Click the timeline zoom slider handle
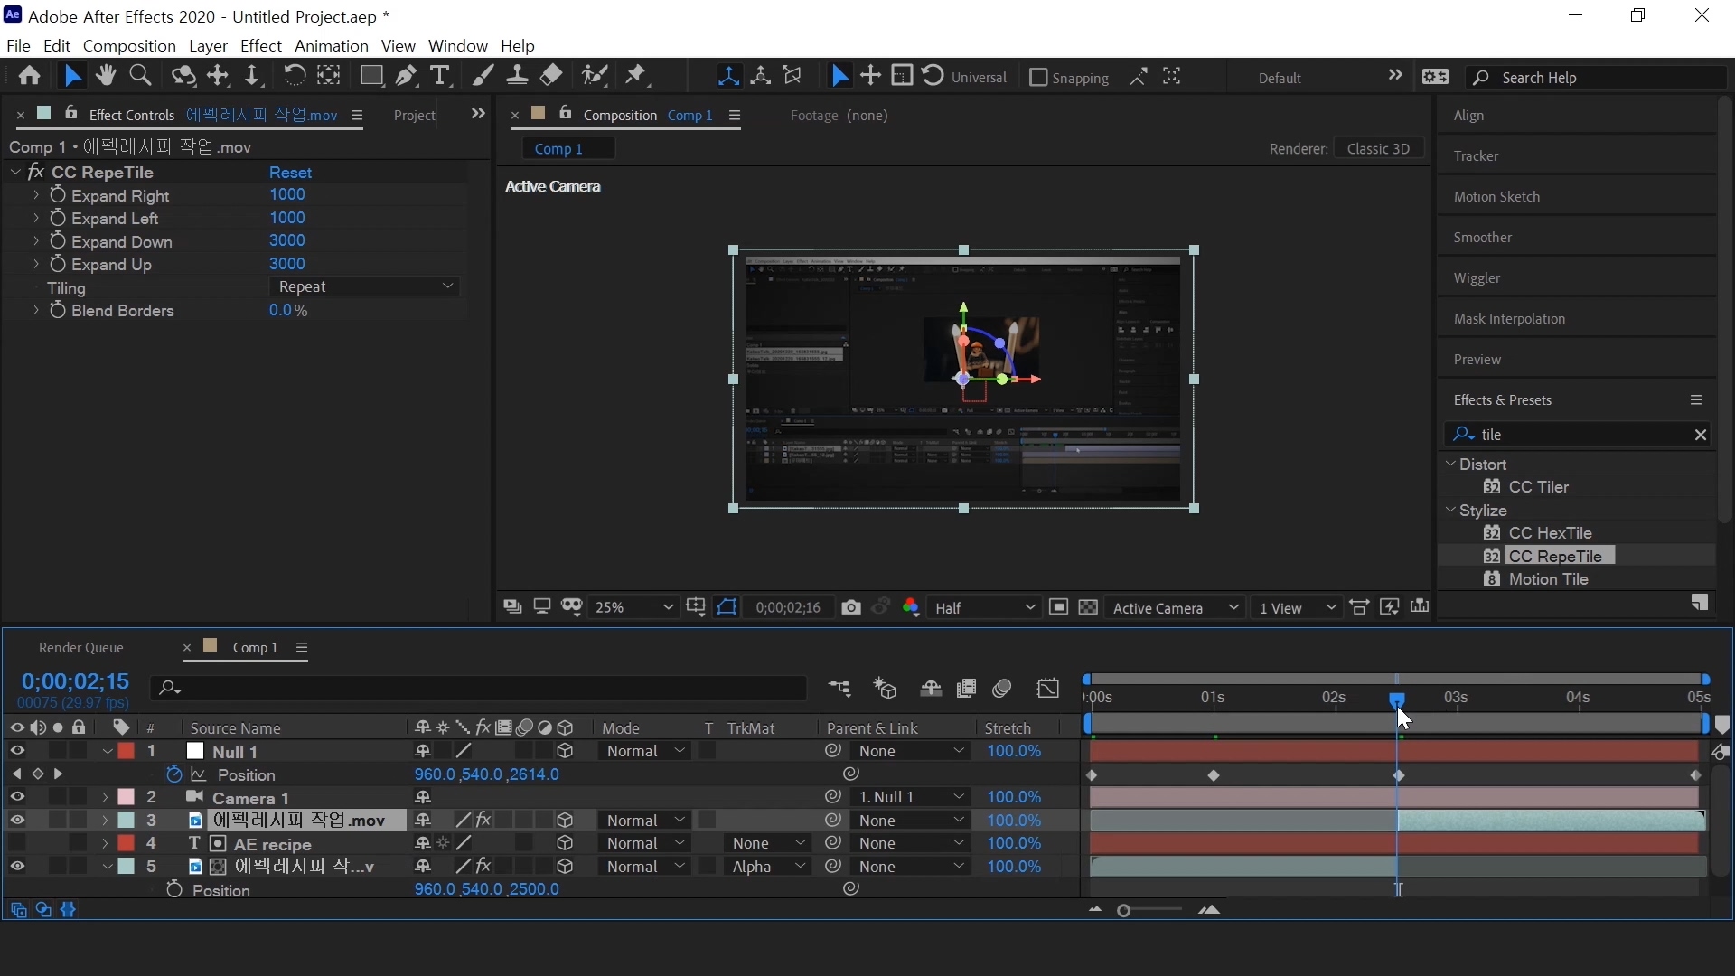Viewport: 1735px width, 976px height. pyautogui.click(x=1123, y=910)
